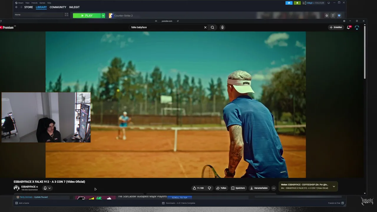Open the Friends menu in Steam
The image size is (377, 212).
(x=34, y=3)
